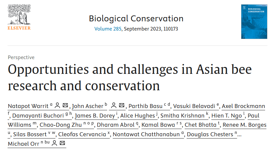Open the Volume 285 issue link
The image size is (274, 151).
click(108, 29)
